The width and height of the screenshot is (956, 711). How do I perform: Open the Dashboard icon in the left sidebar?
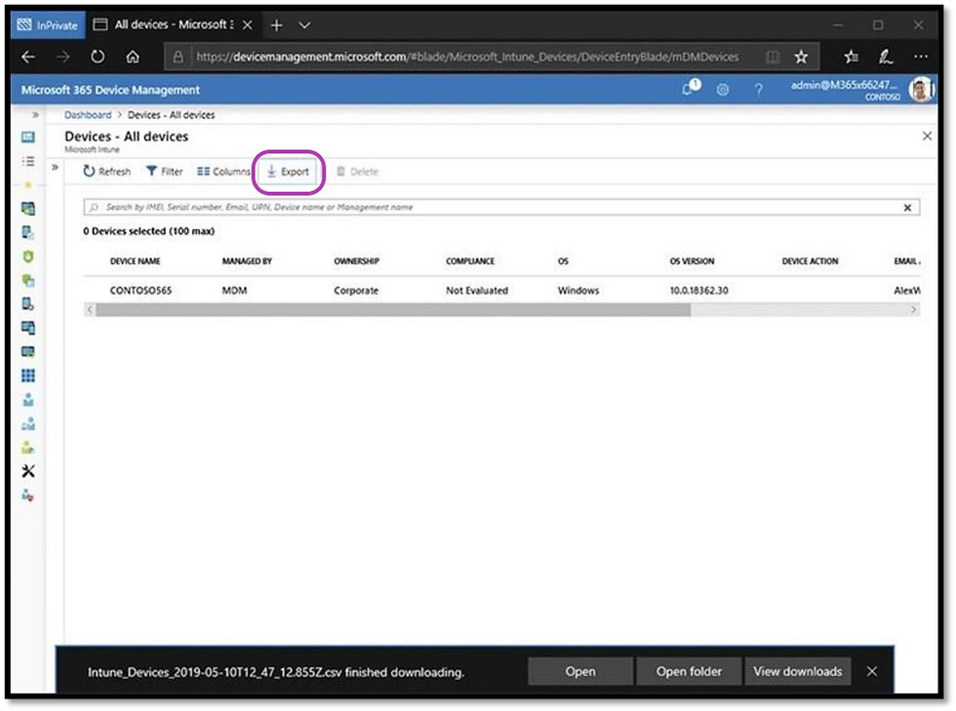(27, 137)
